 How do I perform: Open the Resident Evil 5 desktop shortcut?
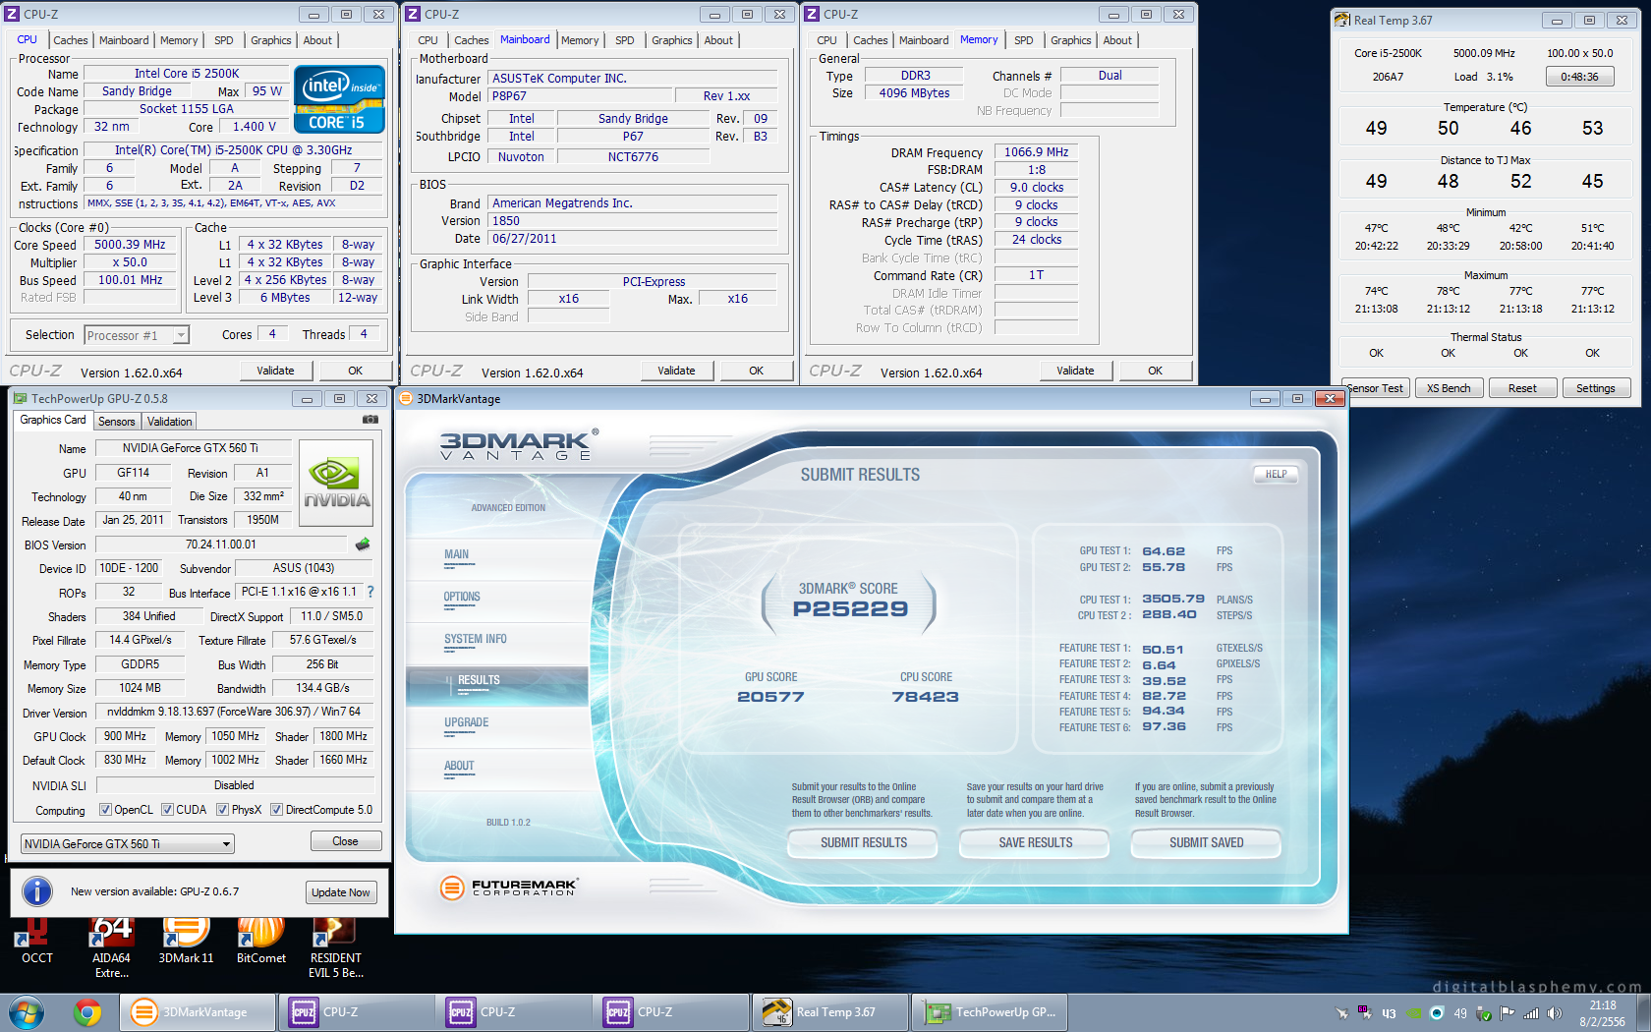click(x=336, y=948)
